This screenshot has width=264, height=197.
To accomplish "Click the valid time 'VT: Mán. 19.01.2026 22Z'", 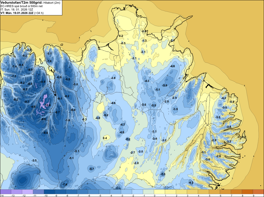I will tap(17, 13).
